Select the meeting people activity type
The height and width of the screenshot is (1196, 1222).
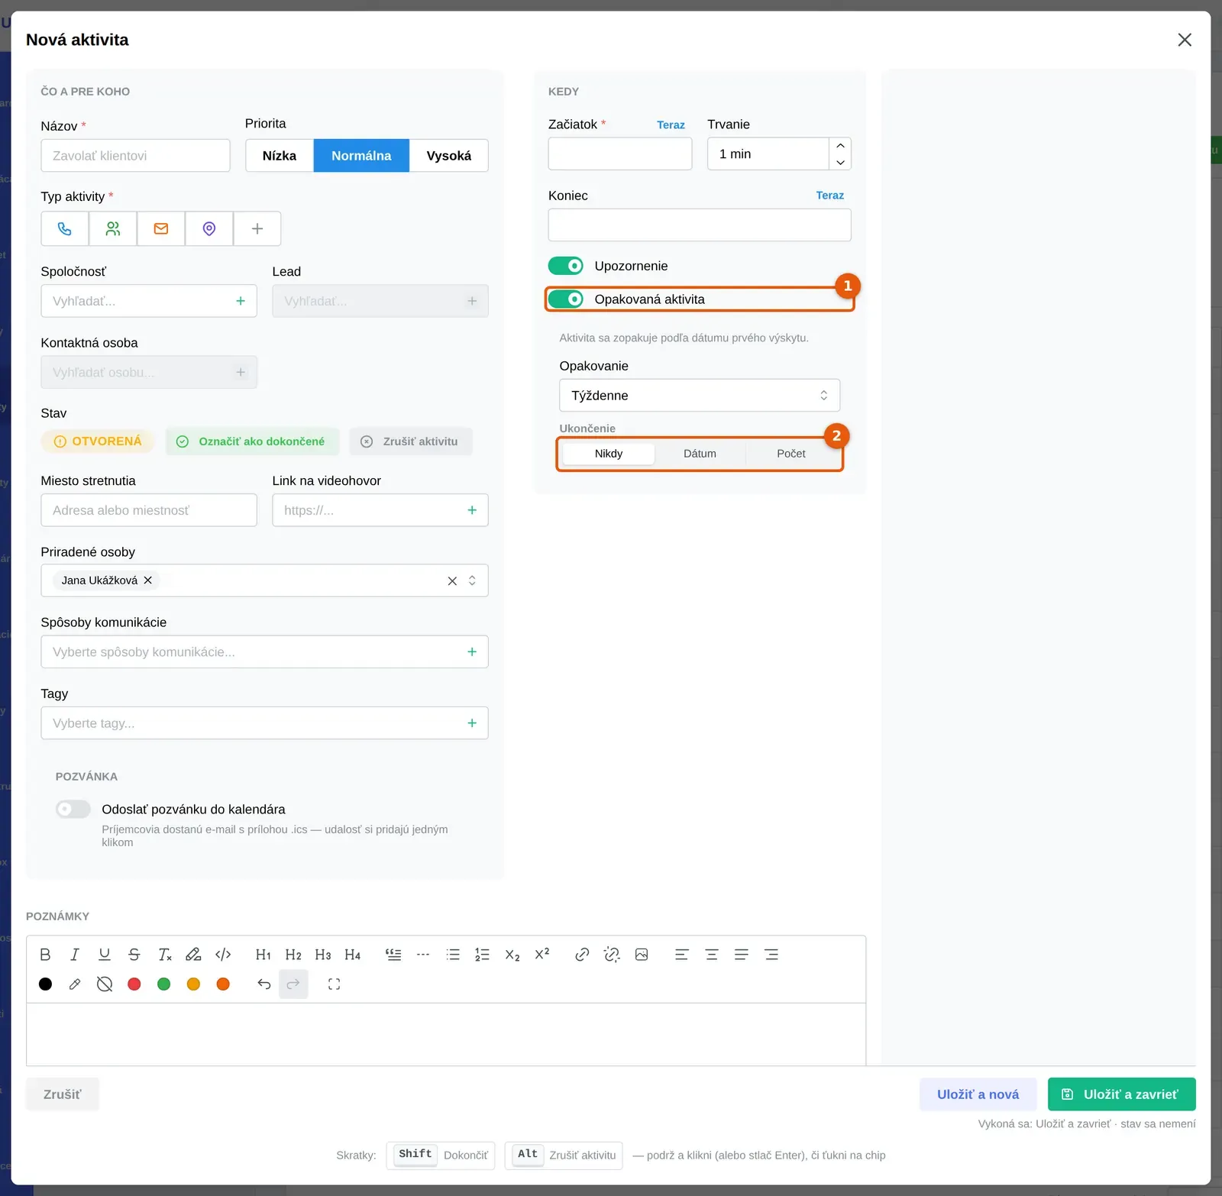(x=113, y=228)
